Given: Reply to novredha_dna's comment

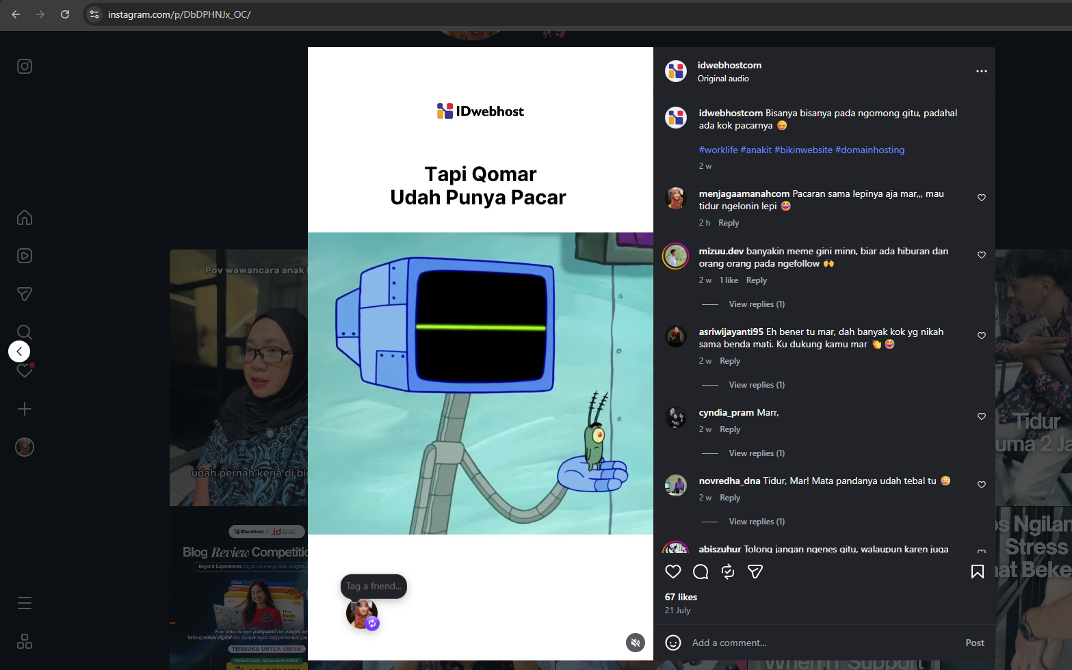Looking at the screenshot, I should tap(730, 498).
